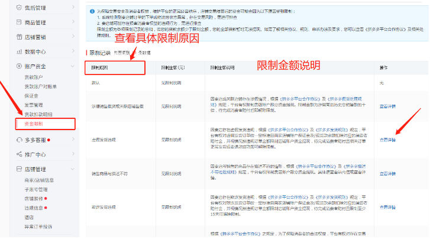This screenshot has width=430, height=239.
Task: View details for 销售商品与描述不符 row
Action: coord(387,174)
